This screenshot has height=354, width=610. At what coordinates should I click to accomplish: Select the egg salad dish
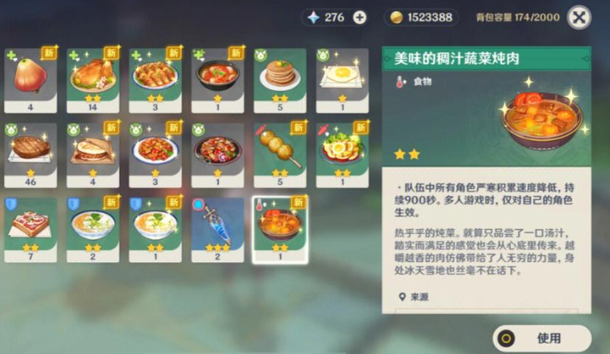click(342, 155)
